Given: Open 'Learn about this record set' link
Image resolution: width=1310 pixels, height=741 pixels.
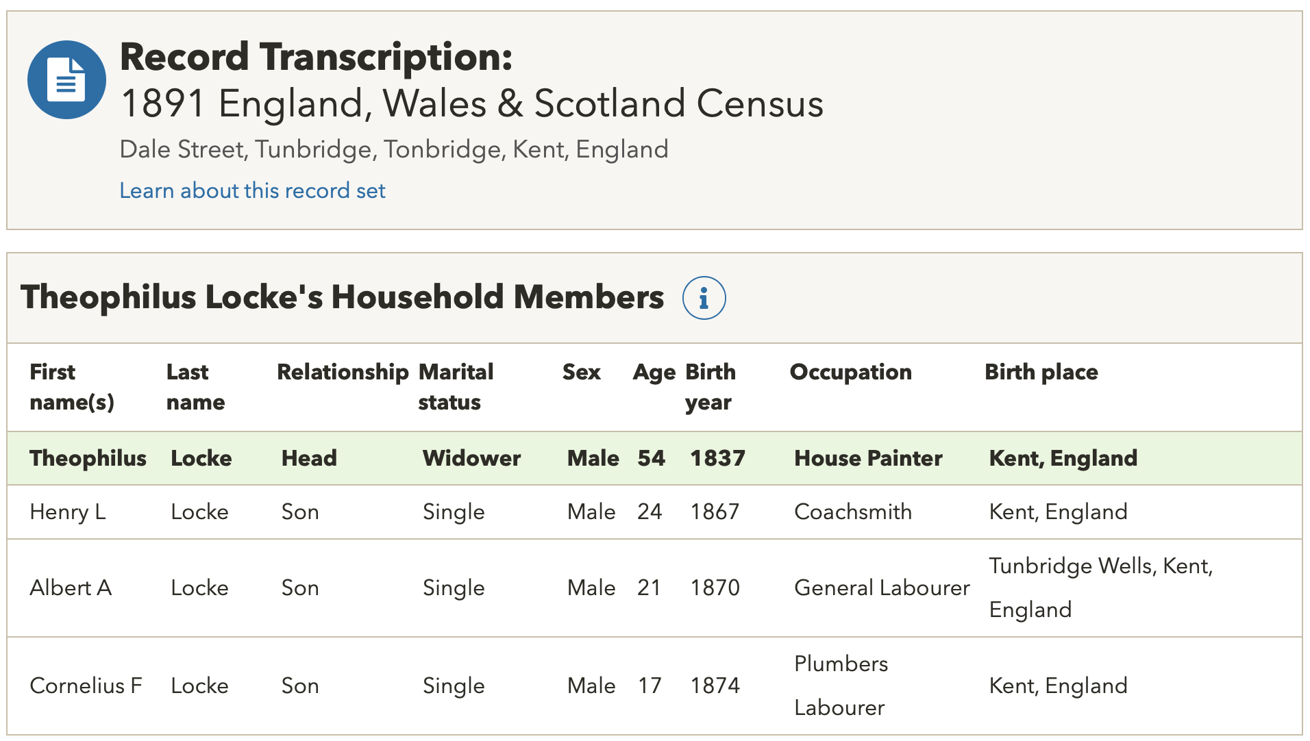Looking at the screenshot, I should [252, 190].
